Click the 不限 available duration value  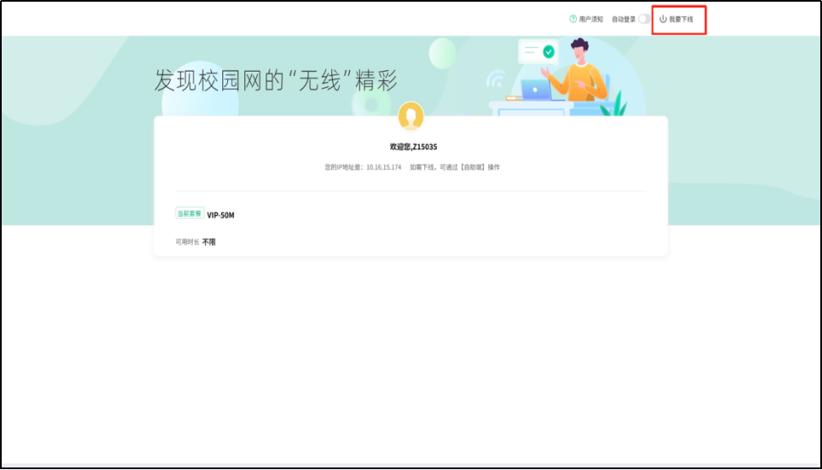[209, 242]
